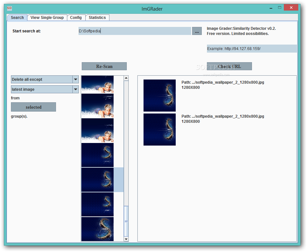The width and height of the screenshot is (307, 252).
Task: Click the Re-Scan button
Action: point(104,66)
